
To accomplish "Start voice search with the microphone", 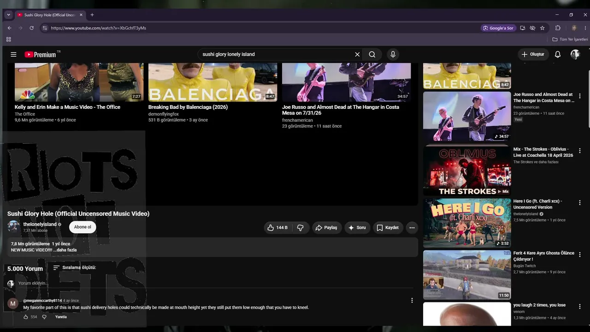I will pos(393,54).
